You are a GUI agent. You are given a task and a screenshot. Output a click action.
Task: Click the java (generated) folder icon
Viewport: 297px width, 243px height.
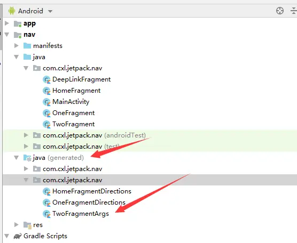(x=27, y=158)
